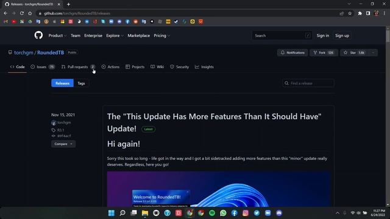Open the Wiki tab
Image resolution: width=390 pixels, height=219 pixels.
point(157,67)
